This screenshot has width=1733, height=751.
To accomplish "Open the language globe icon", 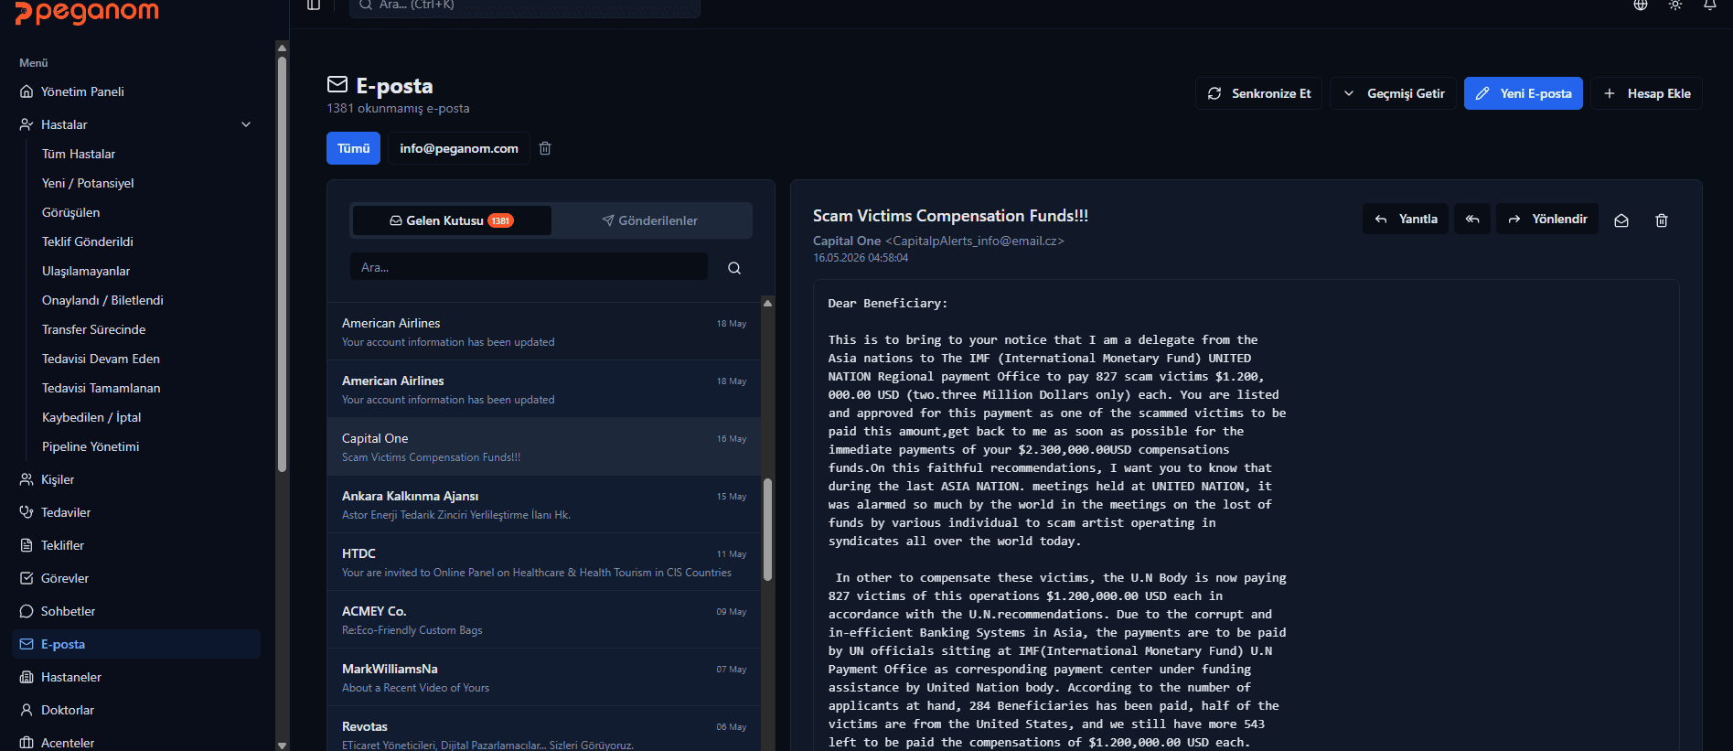I will [1641, 5].
